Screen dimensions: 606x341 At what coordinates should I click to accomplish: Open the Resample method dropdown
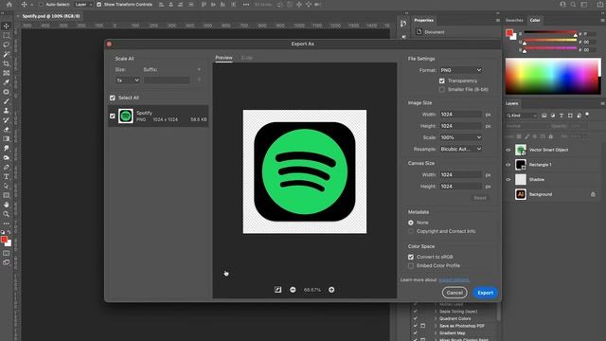coord(461,149)
